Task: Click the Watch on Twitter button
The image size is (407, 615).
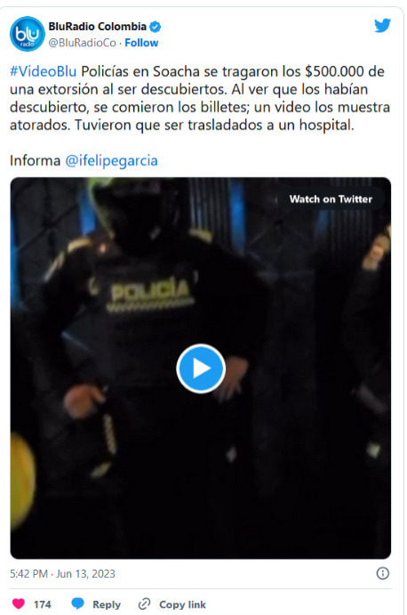Action: click(331, 198)
